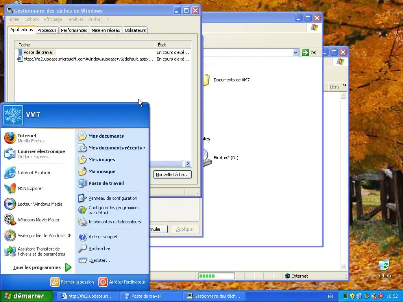This screenshot has height=302, width=403.
Task: Open Aide et support
Action: pos(112,236)
